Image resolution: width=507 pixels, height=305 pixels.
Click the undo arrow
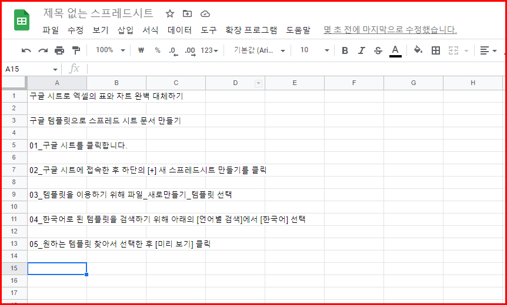click(x=26, y=50)
